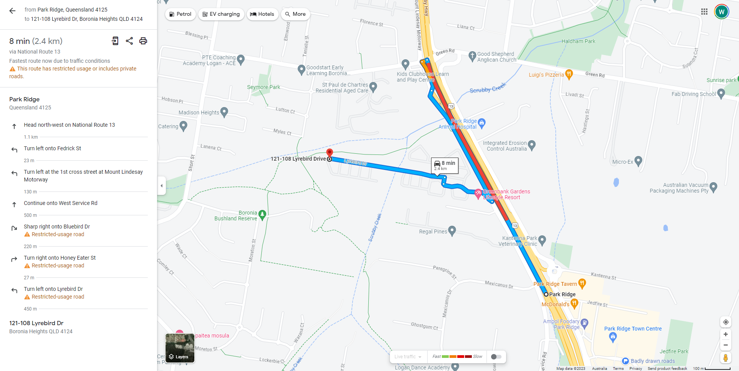Collapse the side directions panel
This screenshot has width=739, height=371.
162,186
